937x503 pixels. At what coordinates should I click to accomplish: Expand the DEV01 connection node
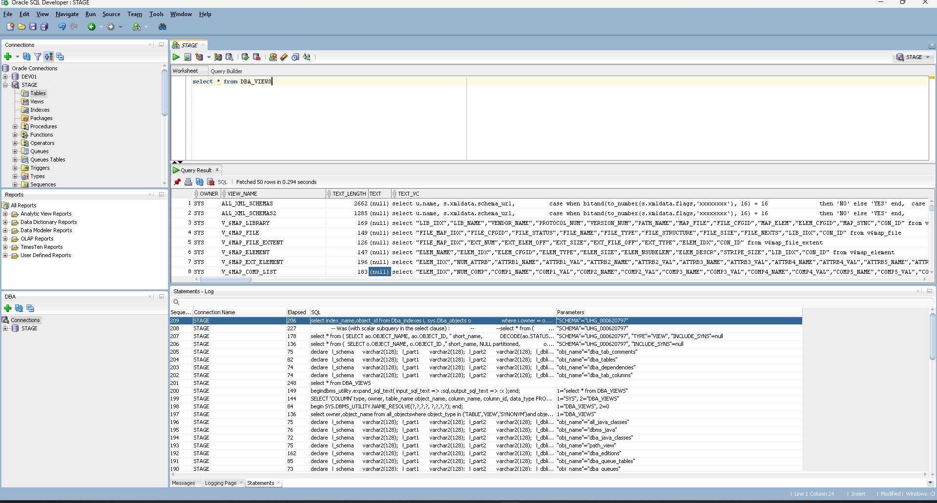[x=5, y=77]
